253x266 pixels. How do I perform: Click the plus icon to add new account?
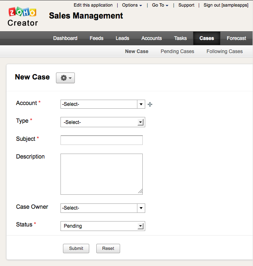[150, 105]
